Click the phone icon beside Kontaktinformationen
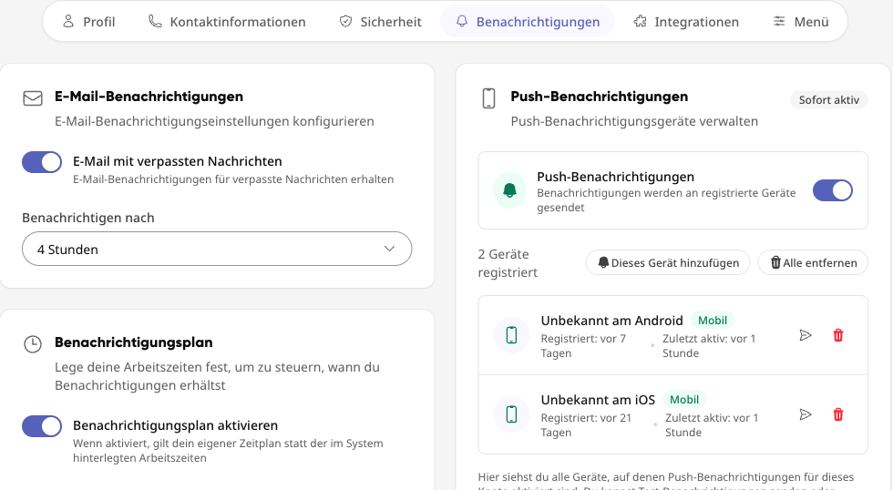 (x=155, y=22)
